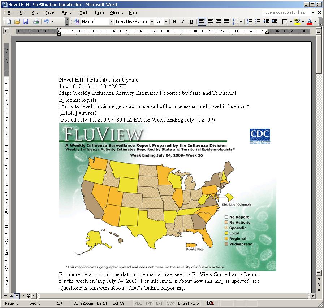Center align the paragraph
The height and width of the screenshot is (308, 324).
[210, 21]
